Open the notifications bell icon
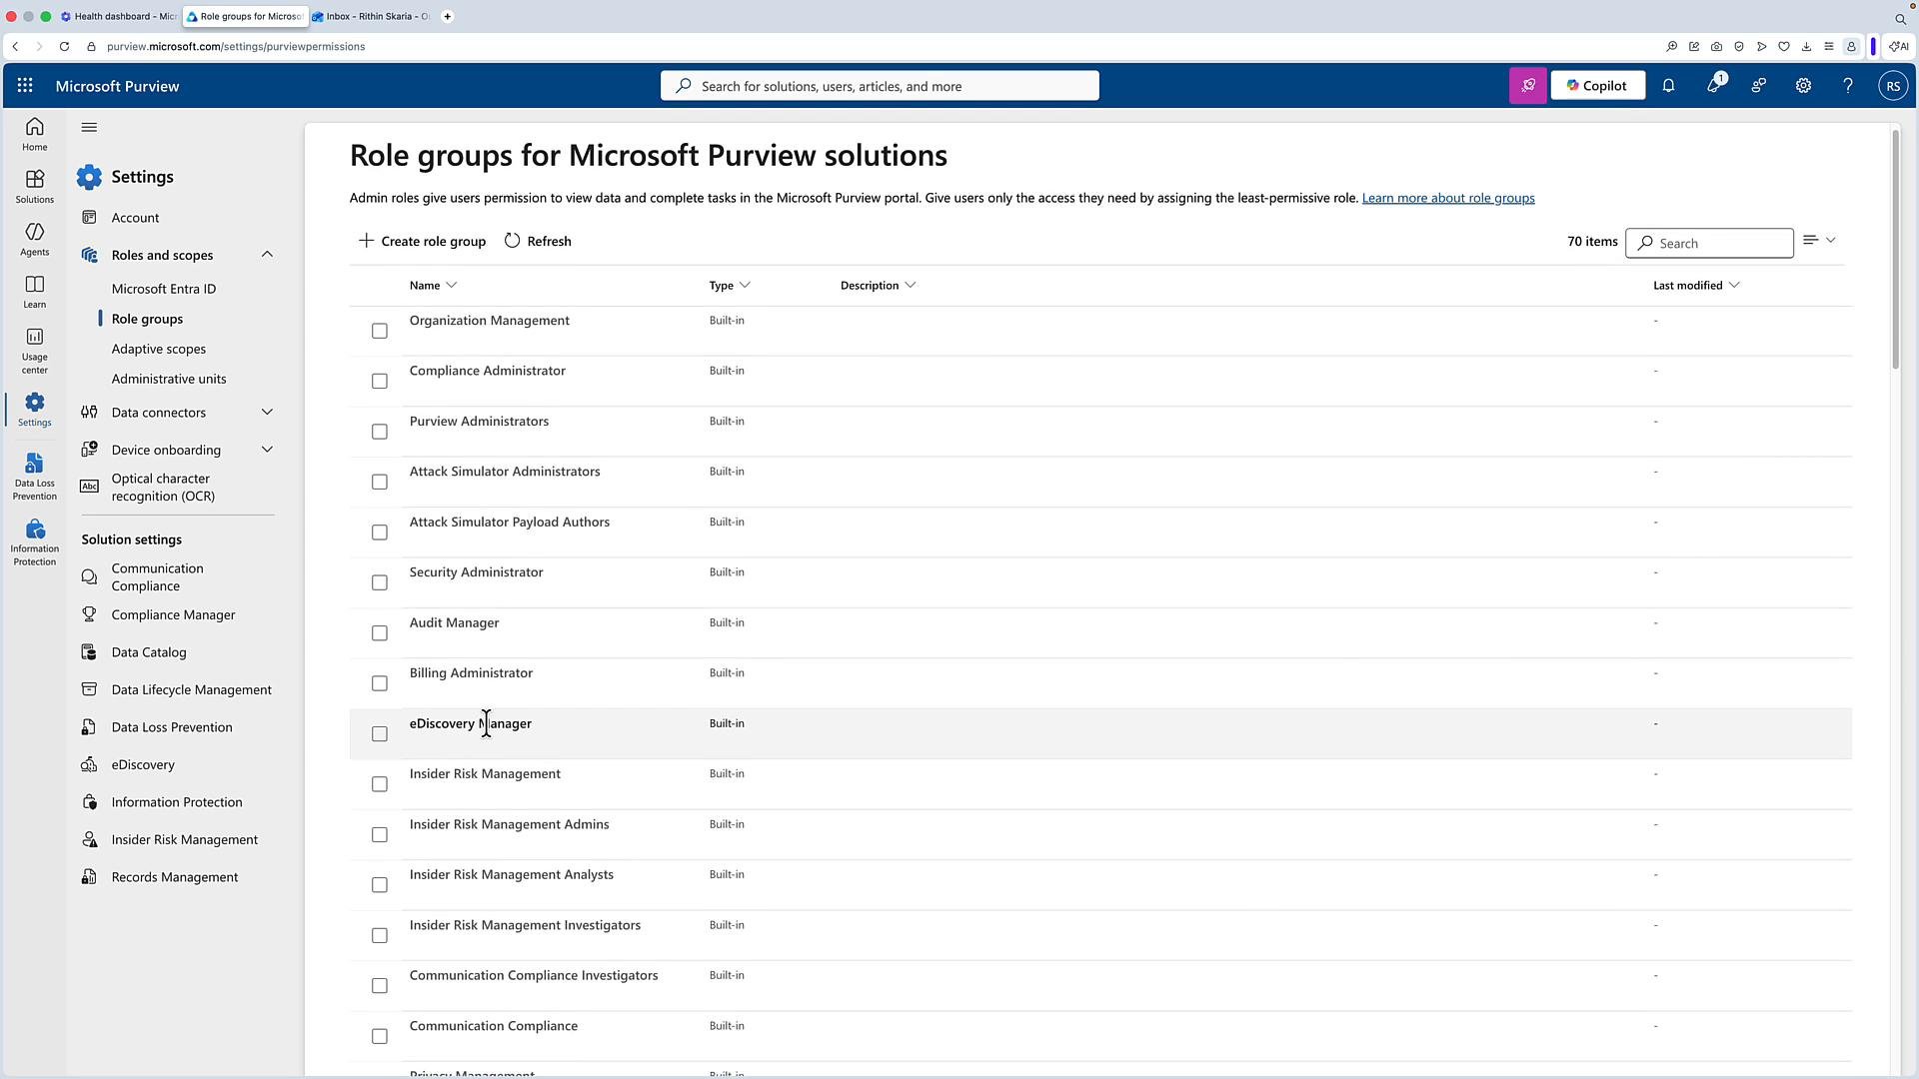Image resolution: width=1919 pixels, height=1079 pixels. [x=1668, y=86]
